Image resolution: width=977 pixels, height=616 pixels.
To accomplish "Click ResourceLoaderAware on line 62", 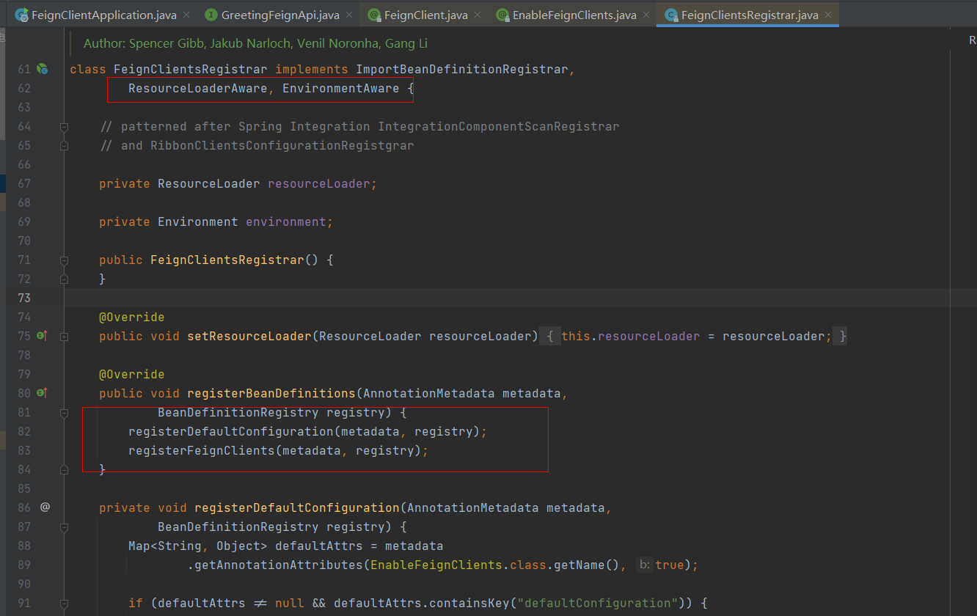I will pyautogui.click(x=198, y=88).
